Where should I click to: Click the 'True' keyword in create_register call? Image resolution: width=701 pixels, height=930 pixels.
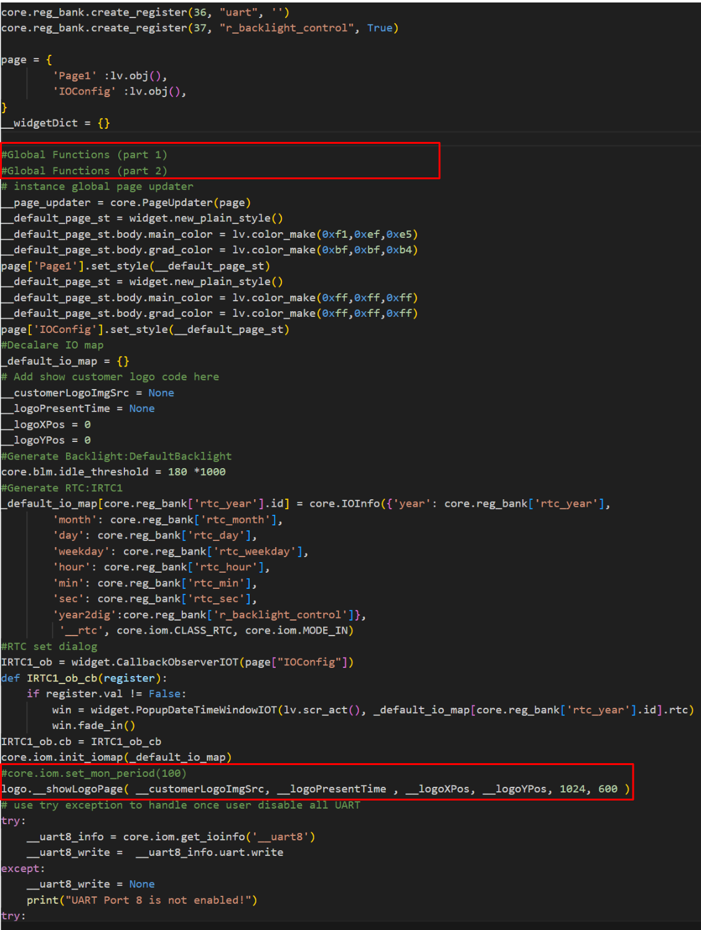pos(379,28)
